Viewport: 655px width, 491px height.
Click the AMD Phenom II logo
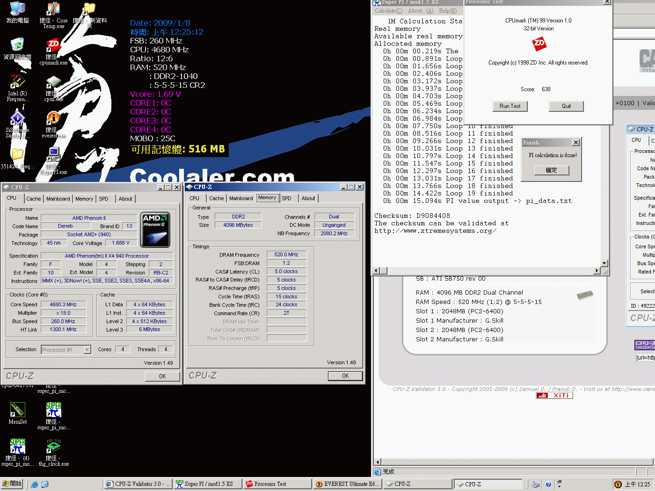point(155,230)
